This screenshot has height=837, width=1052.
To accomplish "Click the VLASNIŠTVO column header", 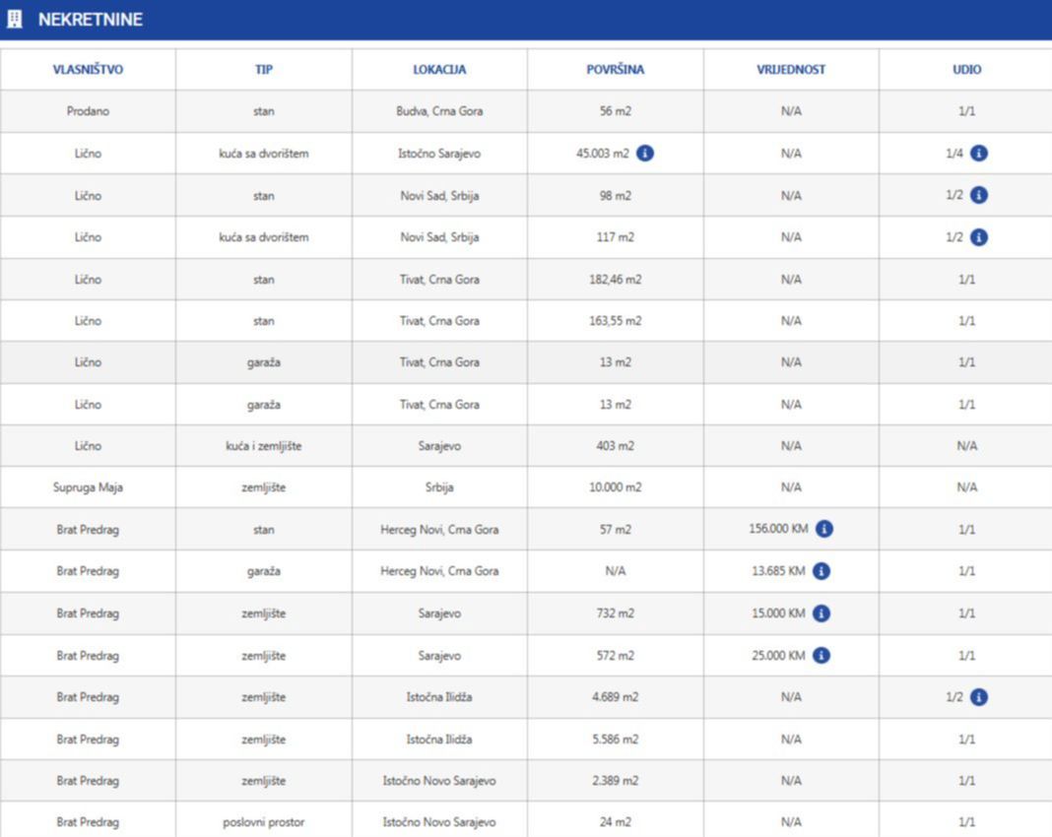I will [x=88, y=70].
